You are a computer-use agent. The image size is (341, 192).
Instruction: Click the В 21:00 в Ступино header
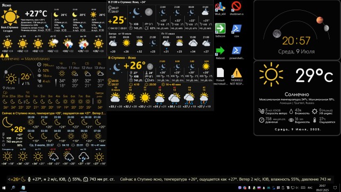coord(127,2)
